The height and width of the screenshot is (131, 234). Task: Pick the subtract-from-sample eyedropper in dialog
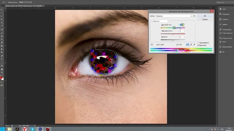click(194, 44)
